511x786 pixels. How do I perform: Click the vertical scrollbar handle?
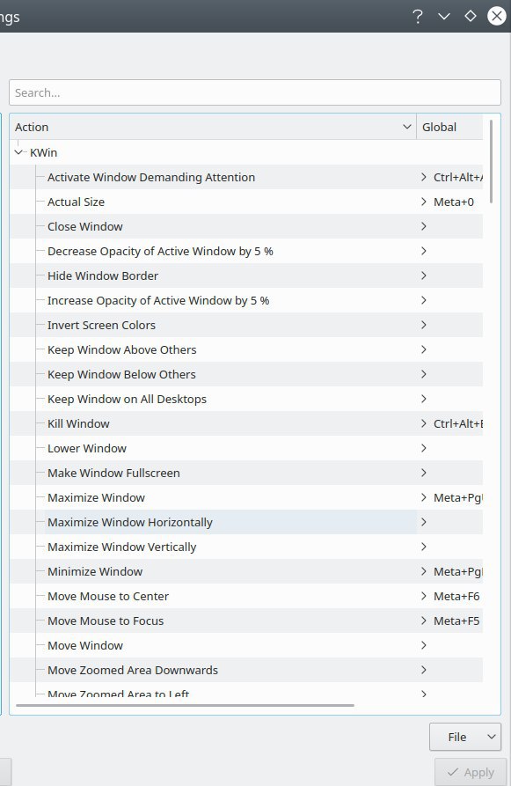coord(491,161)
